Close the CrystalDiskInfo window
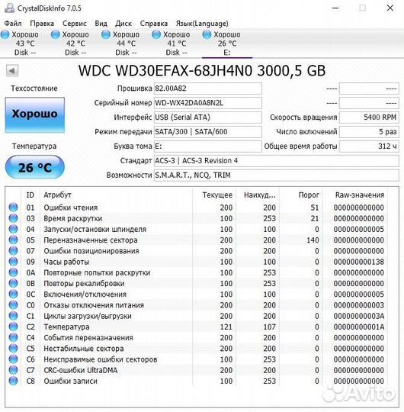 click(390, 8)
